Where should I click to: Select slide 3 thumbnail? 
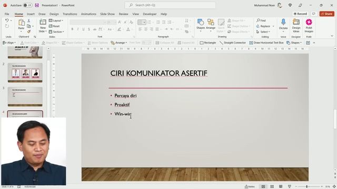click(25, 97)
